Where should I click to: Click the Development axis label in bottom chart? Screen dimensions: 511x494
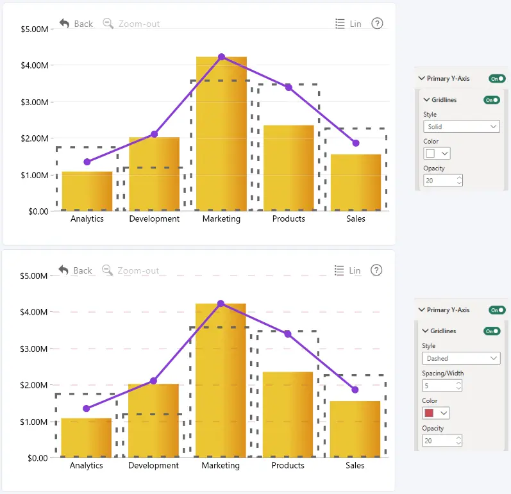pos(153,465)
